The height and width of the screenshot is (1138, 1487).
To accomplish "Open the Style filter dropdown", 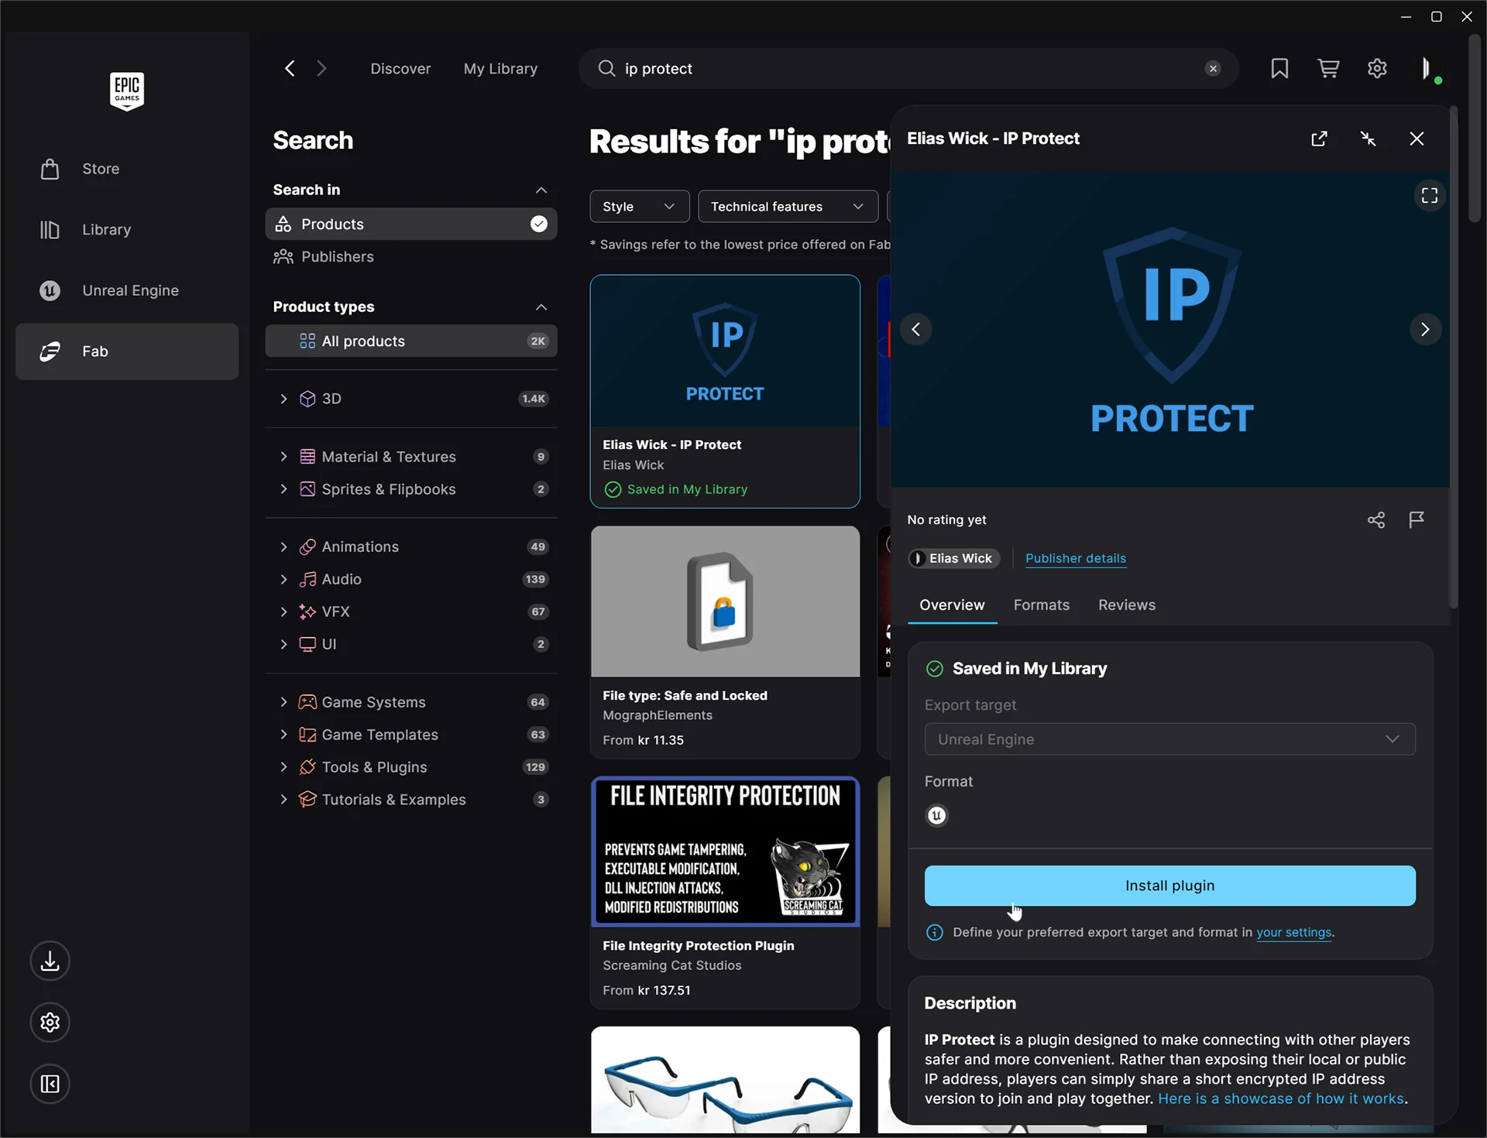I will pos(639,207).
